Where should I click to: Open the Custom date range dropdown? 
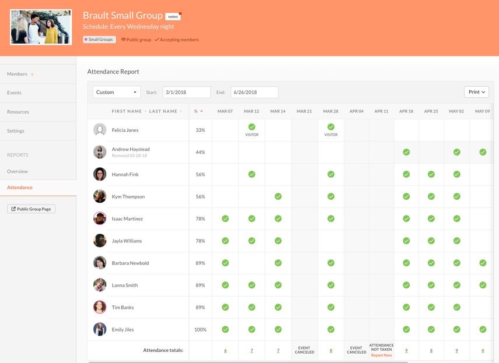[x=117, y=92]
